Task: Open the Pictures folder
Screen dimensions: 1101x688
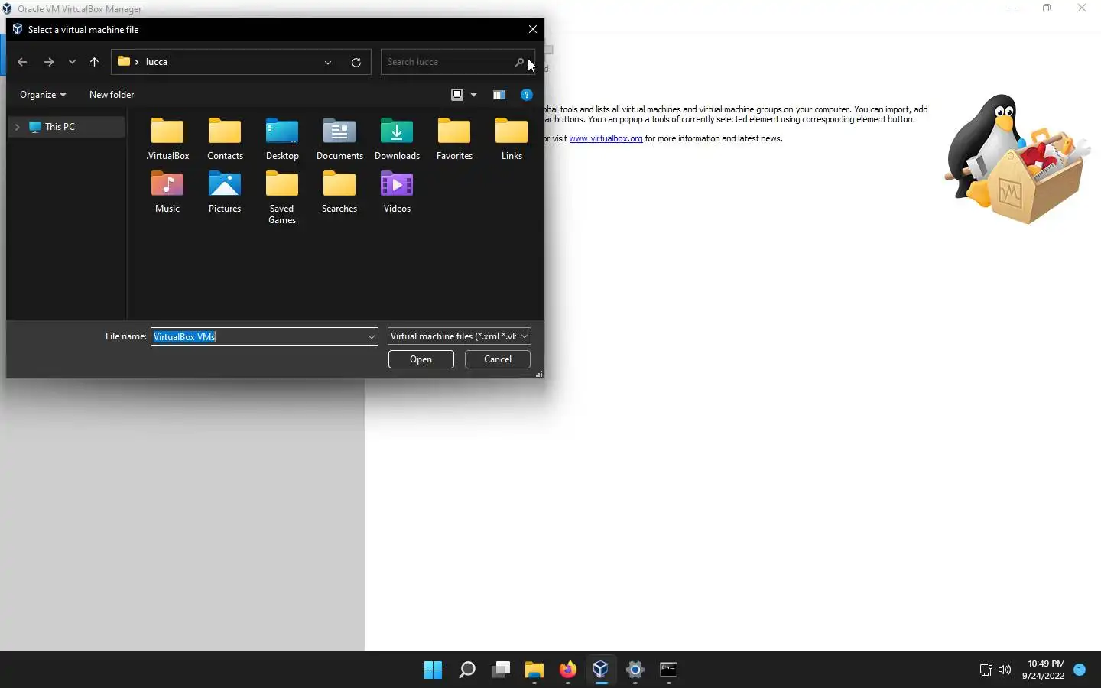Action: click(x=225, y=192)
